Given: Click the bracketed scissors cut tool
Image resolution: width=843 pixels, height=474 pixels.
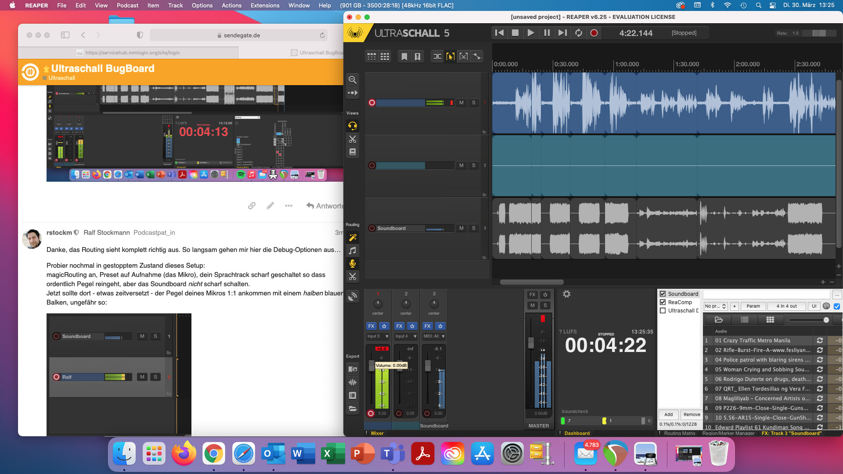Looking at the screenshot, I should click(x=464, y=56).
